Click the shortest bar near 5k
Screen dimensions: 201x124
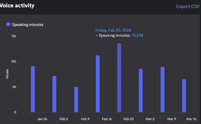[x=76, y=99]
